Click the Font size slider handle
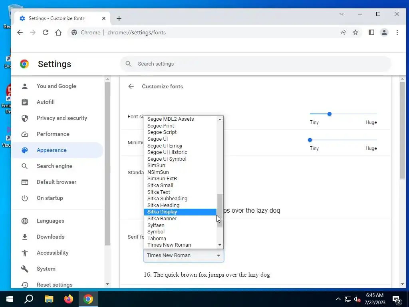409x307 pixels. point(329,114)
